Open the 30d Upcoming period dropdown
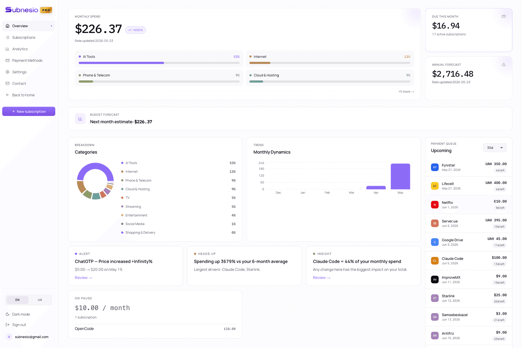This screenshot has height=348, width=522. [495, 148]
